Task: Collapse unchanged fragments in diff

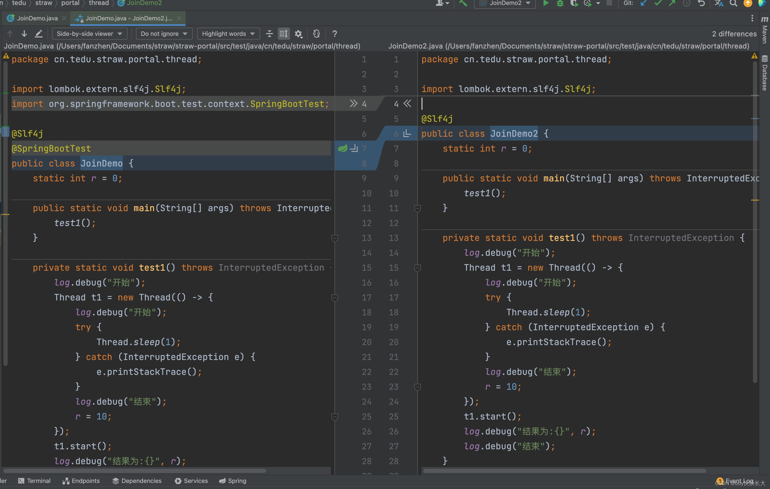Action: [x=270, y=34]
